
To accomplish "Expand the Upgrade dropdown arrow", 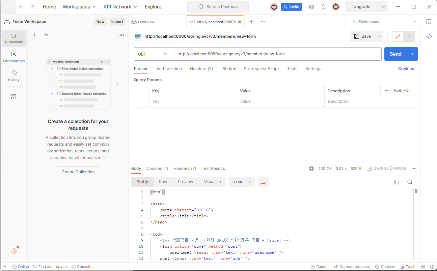I will tap(383, 7).
